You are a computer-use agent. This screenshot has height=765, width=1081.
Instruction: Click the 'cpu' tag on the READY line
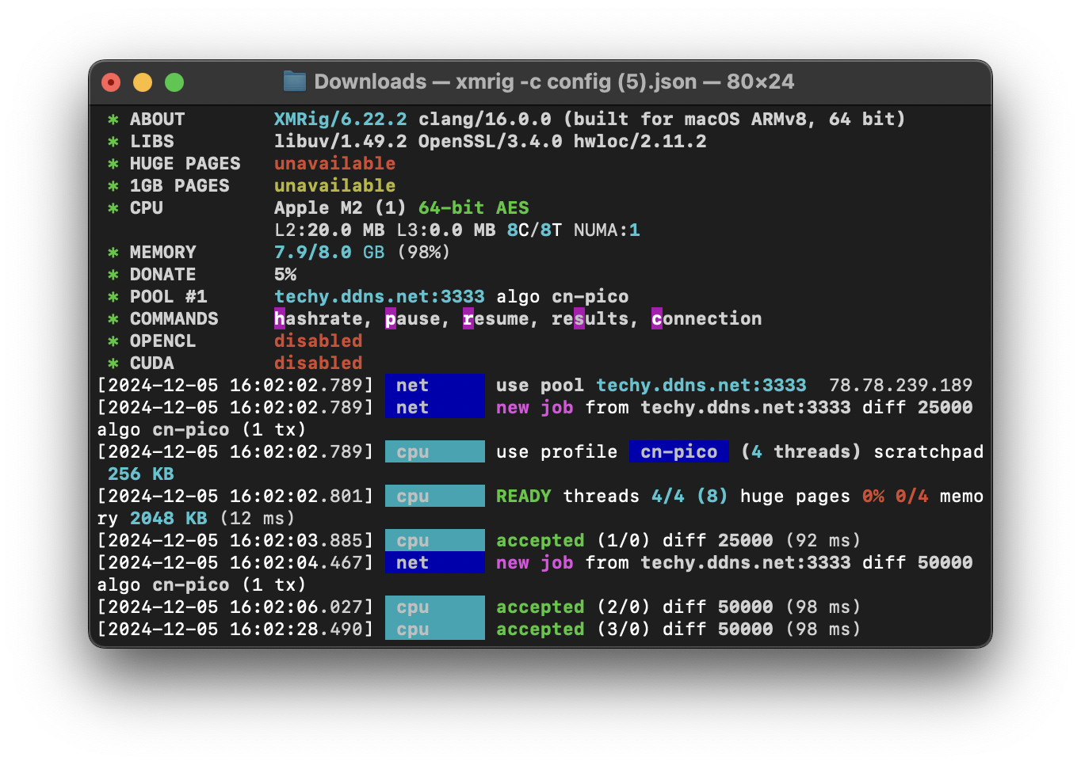(x=434, y=496)
